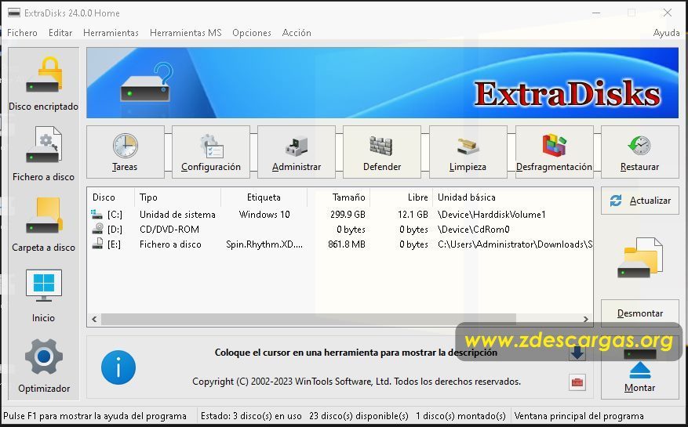Screen dimensions: 688x427
Task: Open the Ayuda menu
Action: tap(666, 33)
